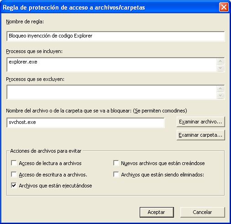Click the dialog title bar text
Image resolution: width=231 pixels, height=224 pixels.
[74, 7]
